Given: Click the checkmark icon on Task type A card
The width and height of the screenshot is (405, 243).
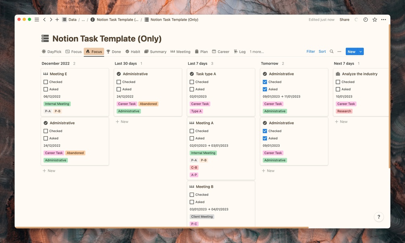Looking at the screenshot, I should (x=192, y=74).
